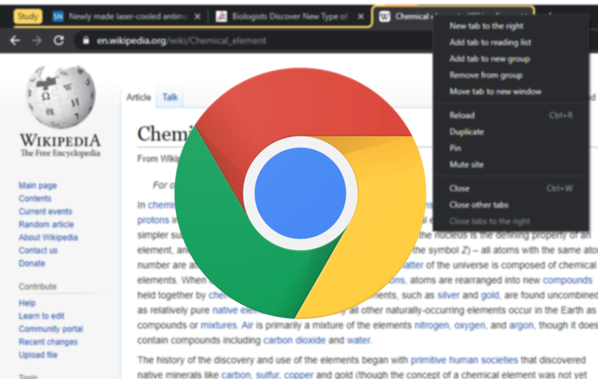This screenshot has height=379, width=598.
Task: Follow the 'compounds' article link
Action: (x=567, y=280)
